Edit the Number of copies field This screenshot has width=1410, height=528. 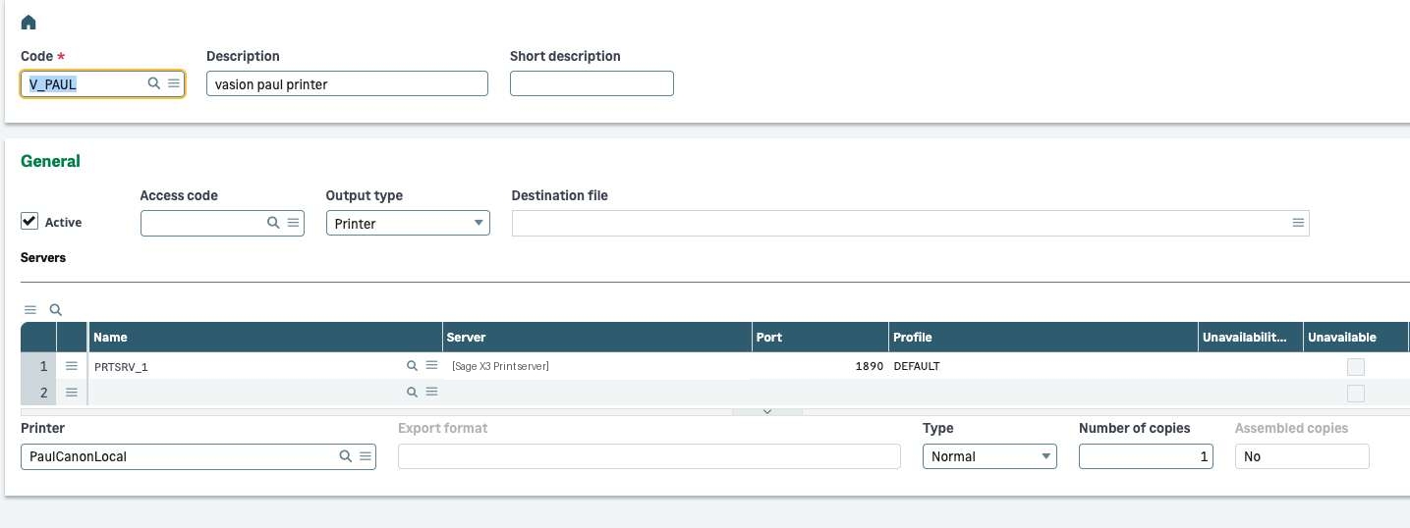[x=1146, y=456]
